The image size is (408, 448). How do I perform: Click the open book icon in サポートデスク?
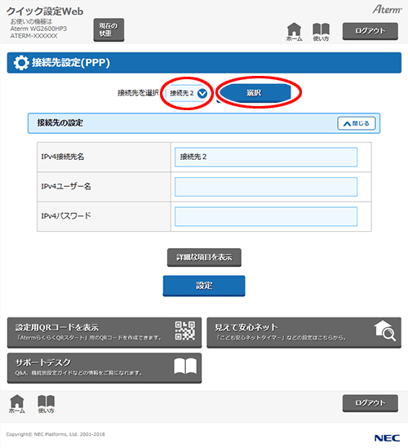click(x=185, y=366)
